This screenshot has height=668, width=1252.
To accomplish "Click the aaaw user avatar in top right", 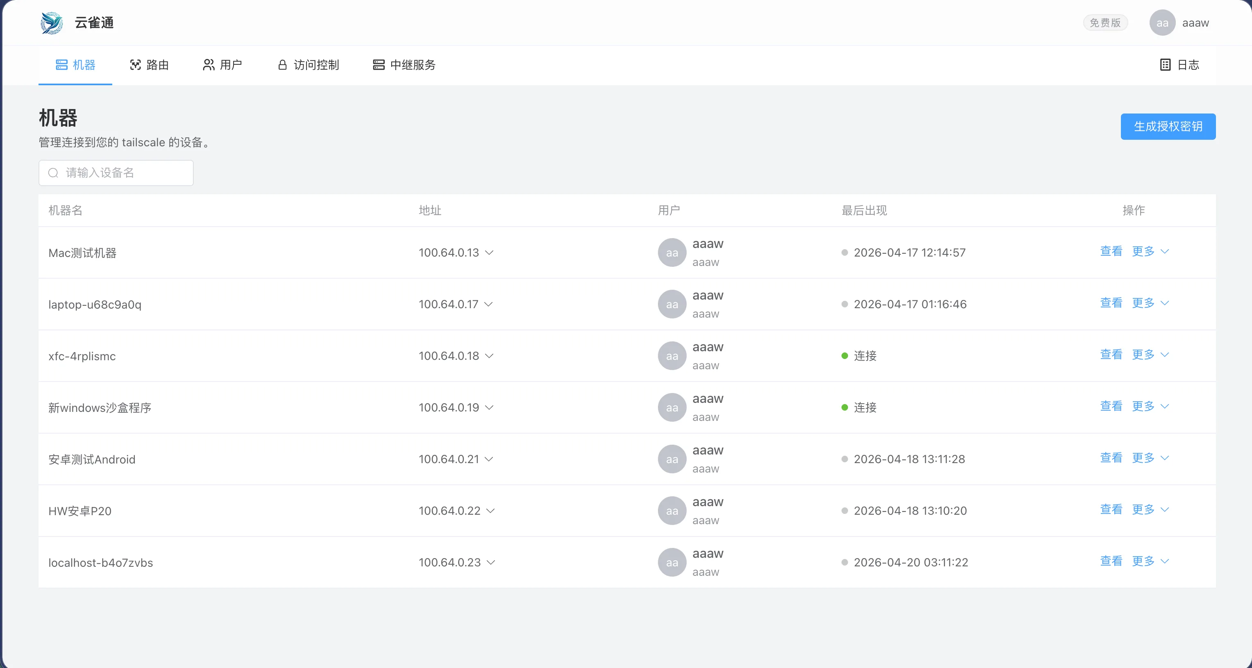I will tap(1162, 23).
